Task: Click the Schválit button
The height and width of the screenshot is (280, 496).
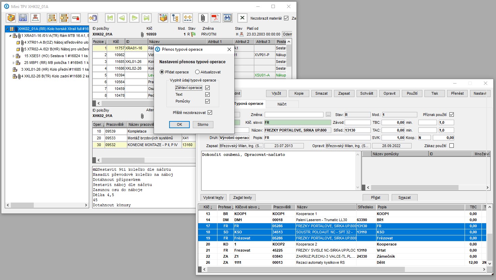Action: pyautogui.click(x=367, y=93)
